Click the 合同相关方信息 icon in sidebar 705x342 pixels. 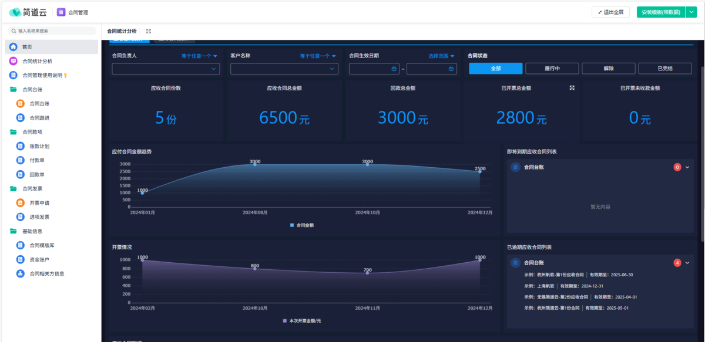click(x=21, y=273)
